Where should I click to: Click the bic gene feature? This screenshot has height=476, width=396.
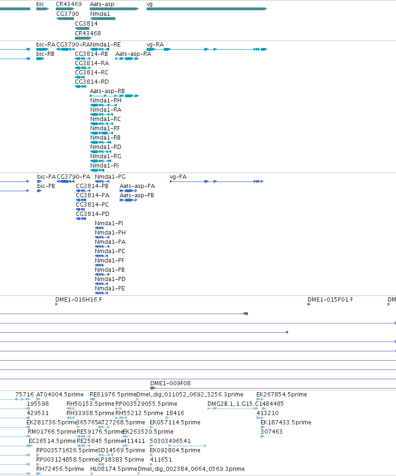pos(42,9)
